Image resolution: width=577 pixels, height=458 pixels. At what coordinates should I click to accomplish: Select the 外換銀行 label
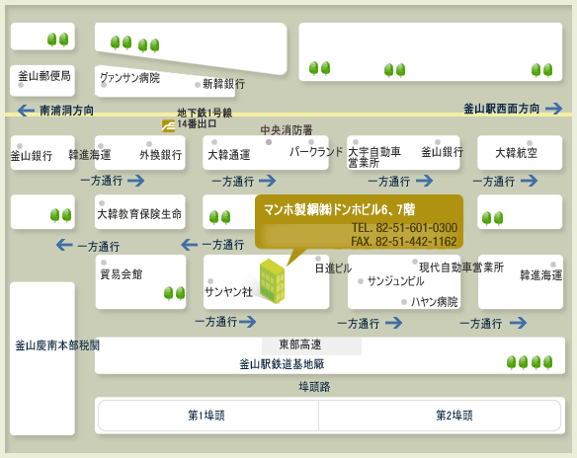pyautogui.click(x=161, y=155)
